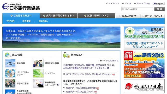Click バリアフリーツアー text link

[23, 73]
